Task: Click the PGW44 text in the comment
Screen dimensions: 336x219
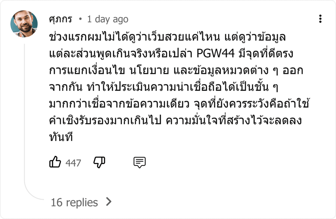Action: click(215, 53)
